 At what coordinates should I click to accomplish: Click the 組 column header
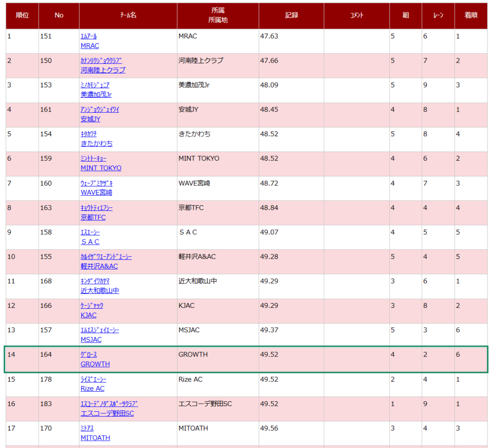click(406, 16)
